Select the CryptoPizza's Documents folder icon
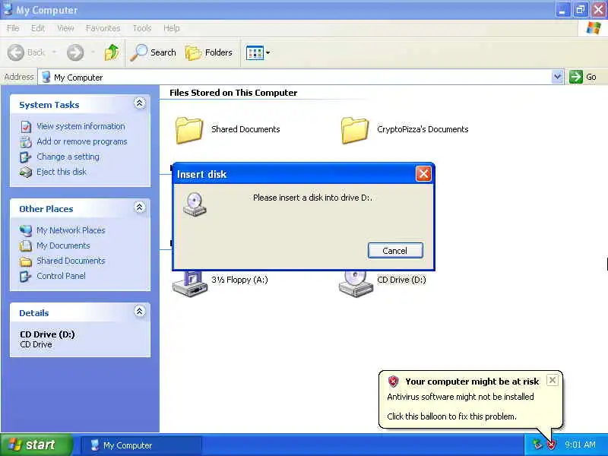 355,130
